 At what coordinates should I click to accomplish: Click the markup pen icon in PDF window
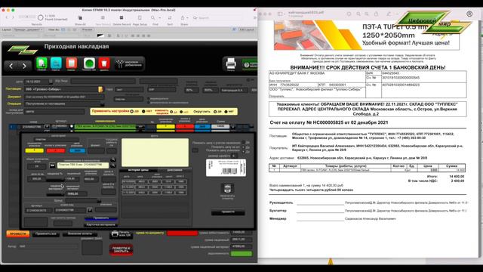pos(389,14)
